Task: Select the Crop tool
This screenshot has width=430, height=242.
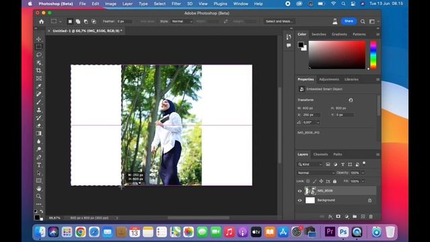Action: [x=39, y=71]
